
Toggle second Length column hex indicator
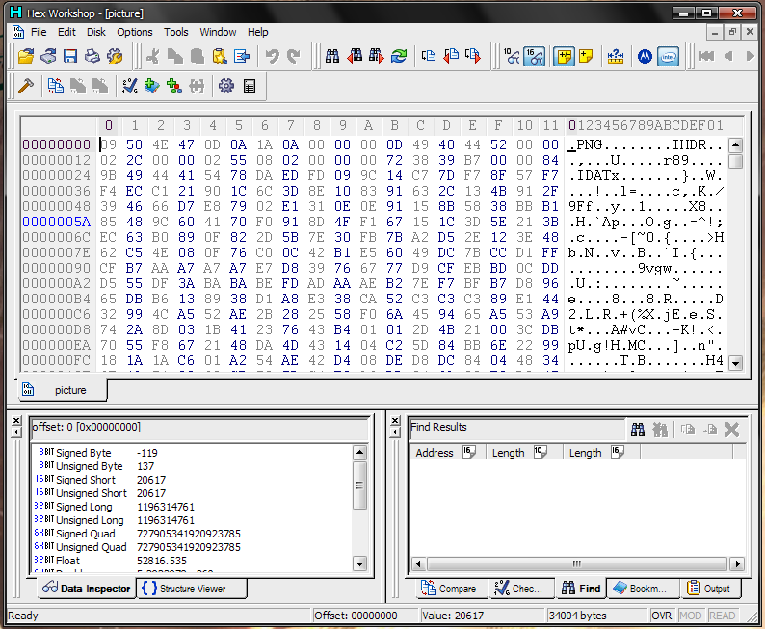tap(618, 452)
